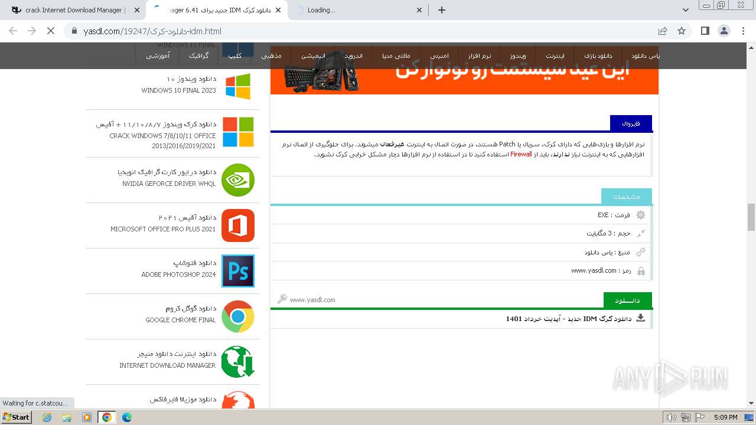Click the red Firewall link in notice
Viewport: 756px width, 425px height.
pyautogui.click(x=521, y=154)
